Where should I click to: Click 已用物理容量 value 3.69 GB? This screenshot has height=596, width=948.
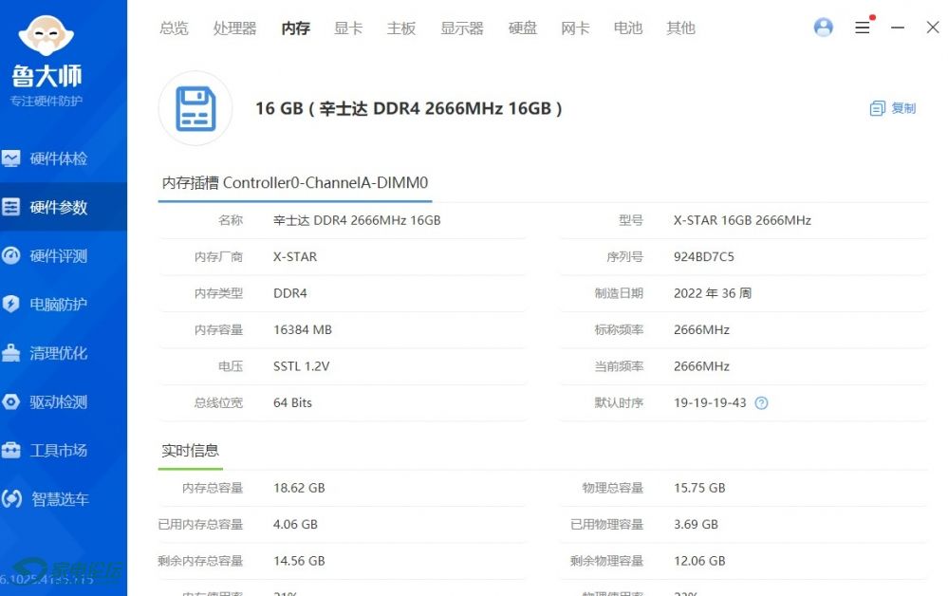click(x=696, y=524)
